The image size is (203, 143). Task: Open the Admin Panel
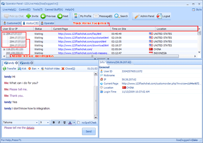(144, 16)
